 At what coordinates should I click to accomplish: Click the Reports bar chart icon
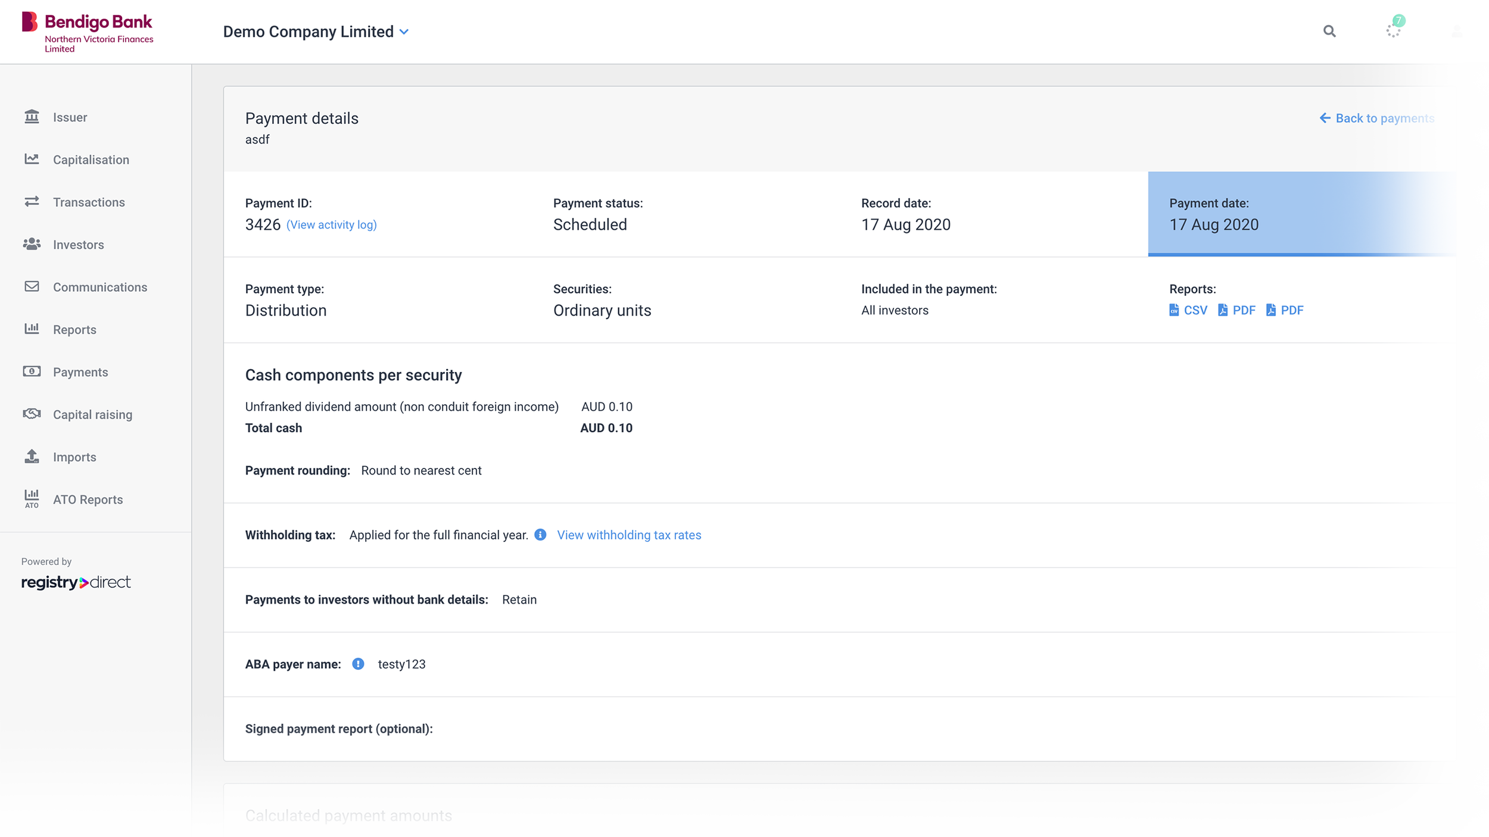(x=32, y=329)
